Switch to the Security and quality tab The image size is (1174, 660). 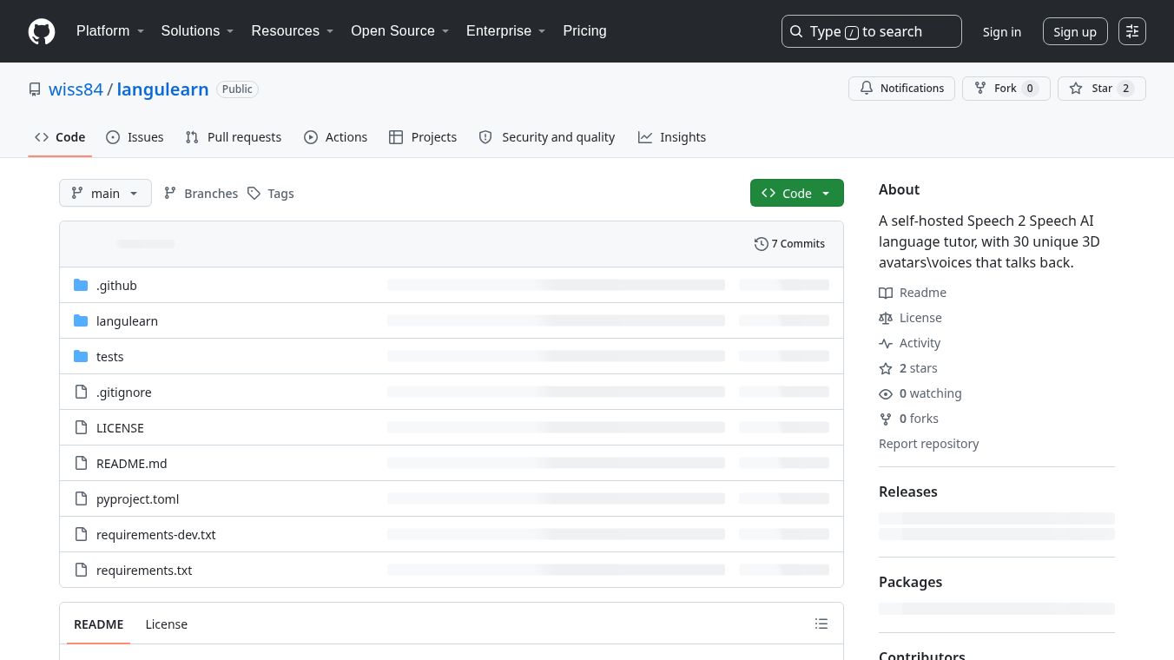click(x=547, y=137)
